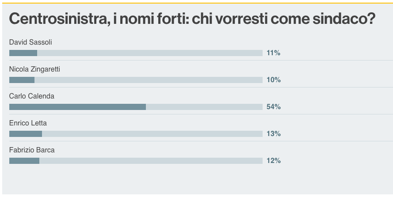Image resolution: width=393 pixels, height=197 pixels.
Task: Select the Nicola Zingaretti option label
Action: (34, 69)
